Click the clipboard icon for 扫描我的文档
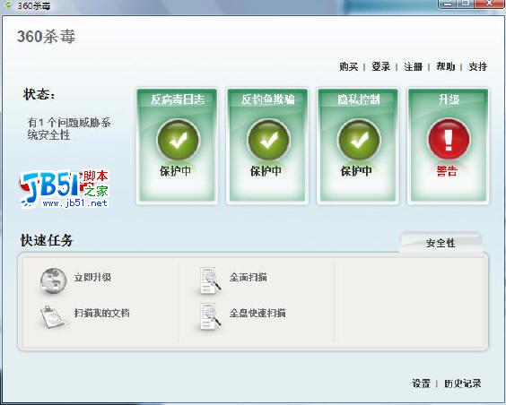This screenshot has height=405, width=506. (x=53, y=316)
